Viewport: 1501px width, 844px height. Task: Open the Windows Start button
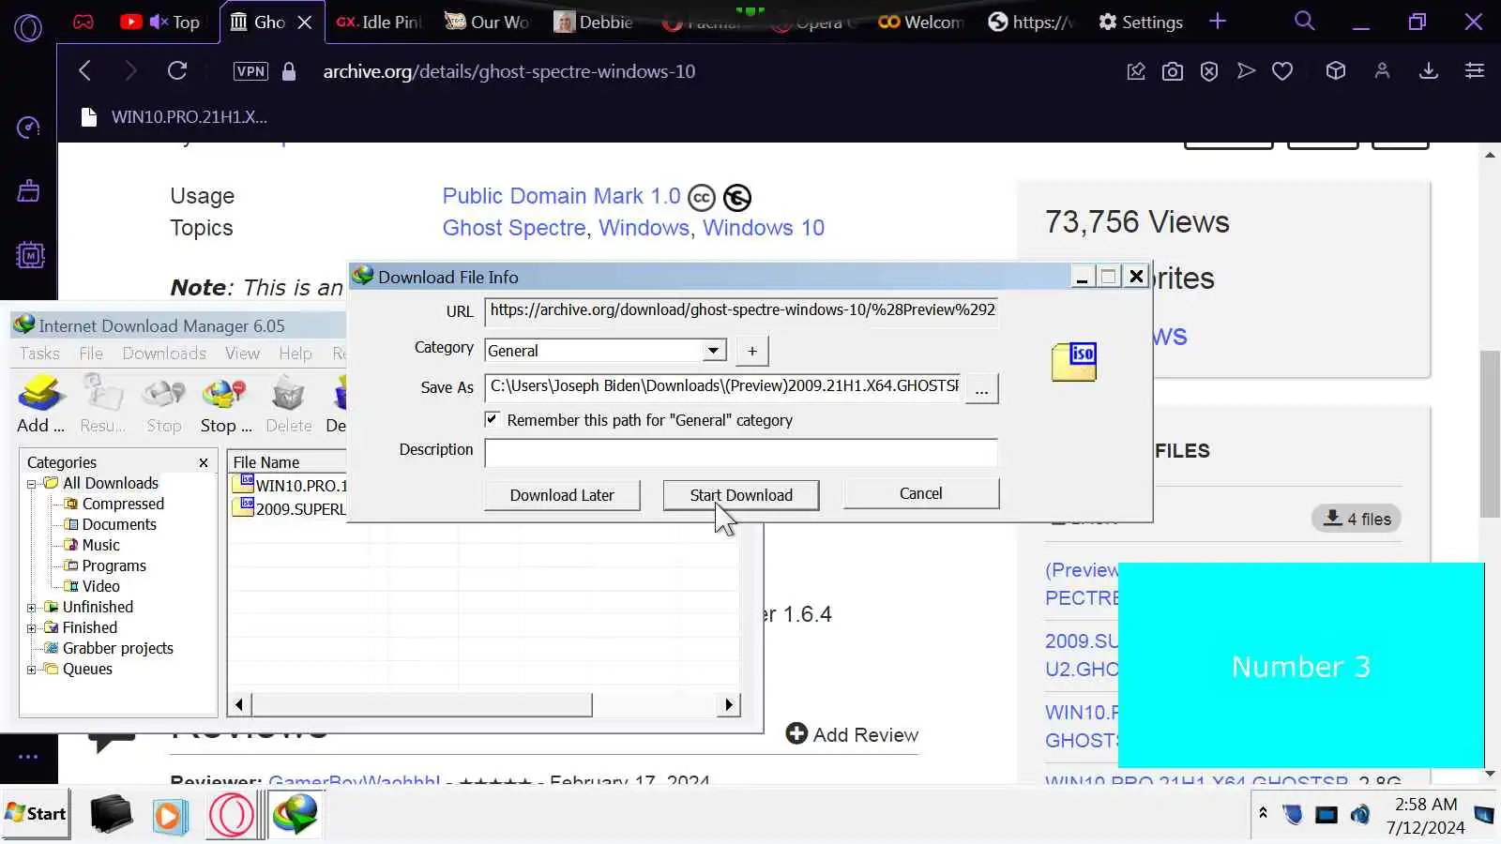pyautogui.click(x=36, y=814)
